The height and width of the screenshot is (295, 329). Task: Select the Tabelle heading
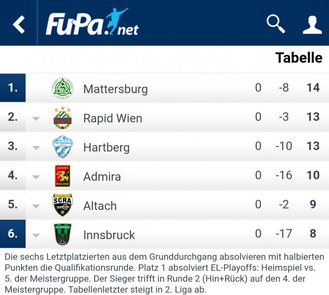299,58
